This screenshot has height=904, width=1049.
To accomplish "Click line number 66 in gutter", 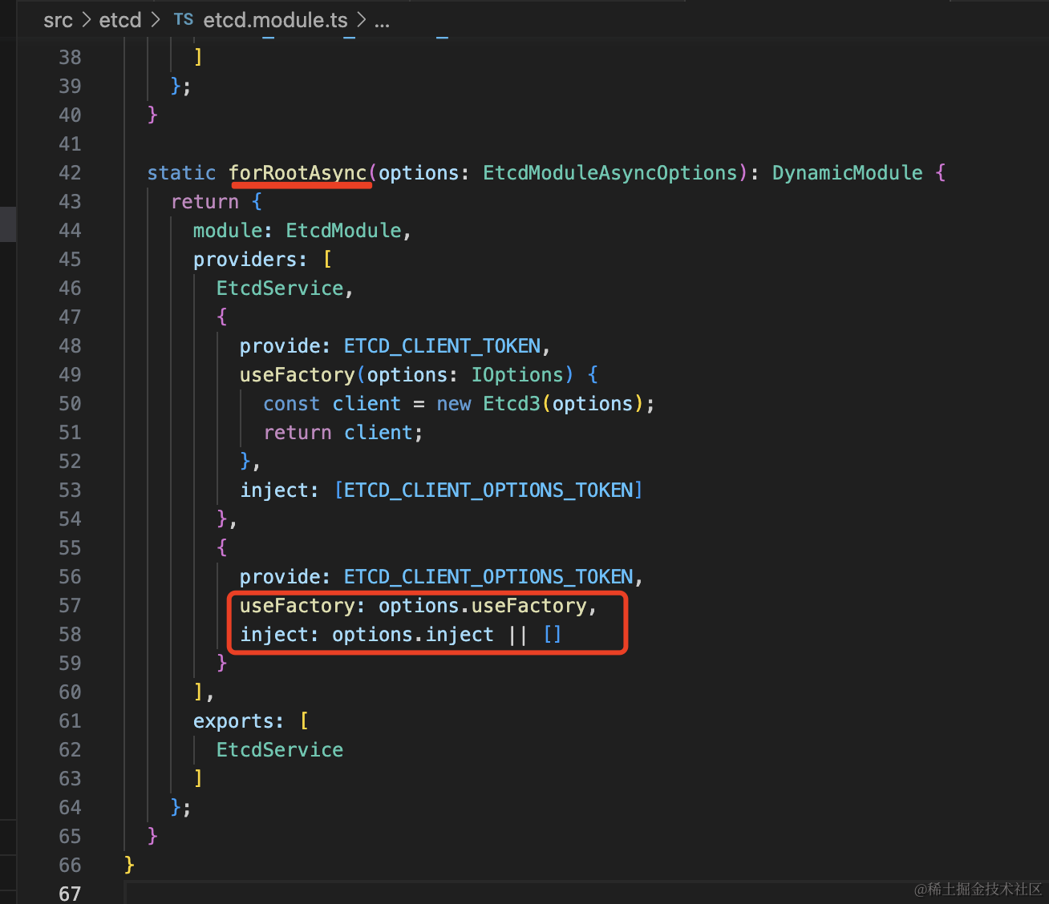I will [x=70, y=866].
